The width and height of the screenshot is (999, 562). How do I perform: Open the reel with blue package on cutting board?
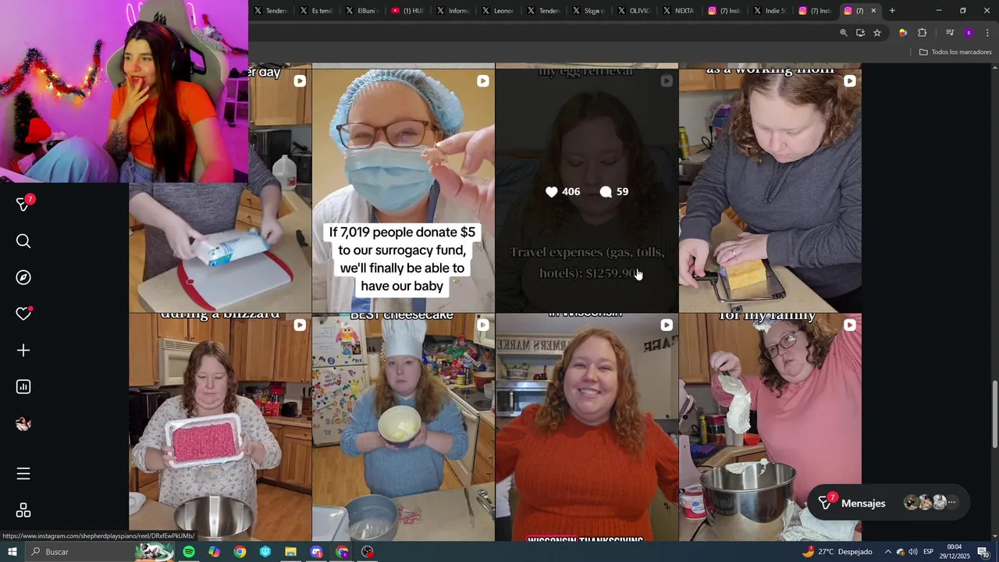(x=220, y=247)
